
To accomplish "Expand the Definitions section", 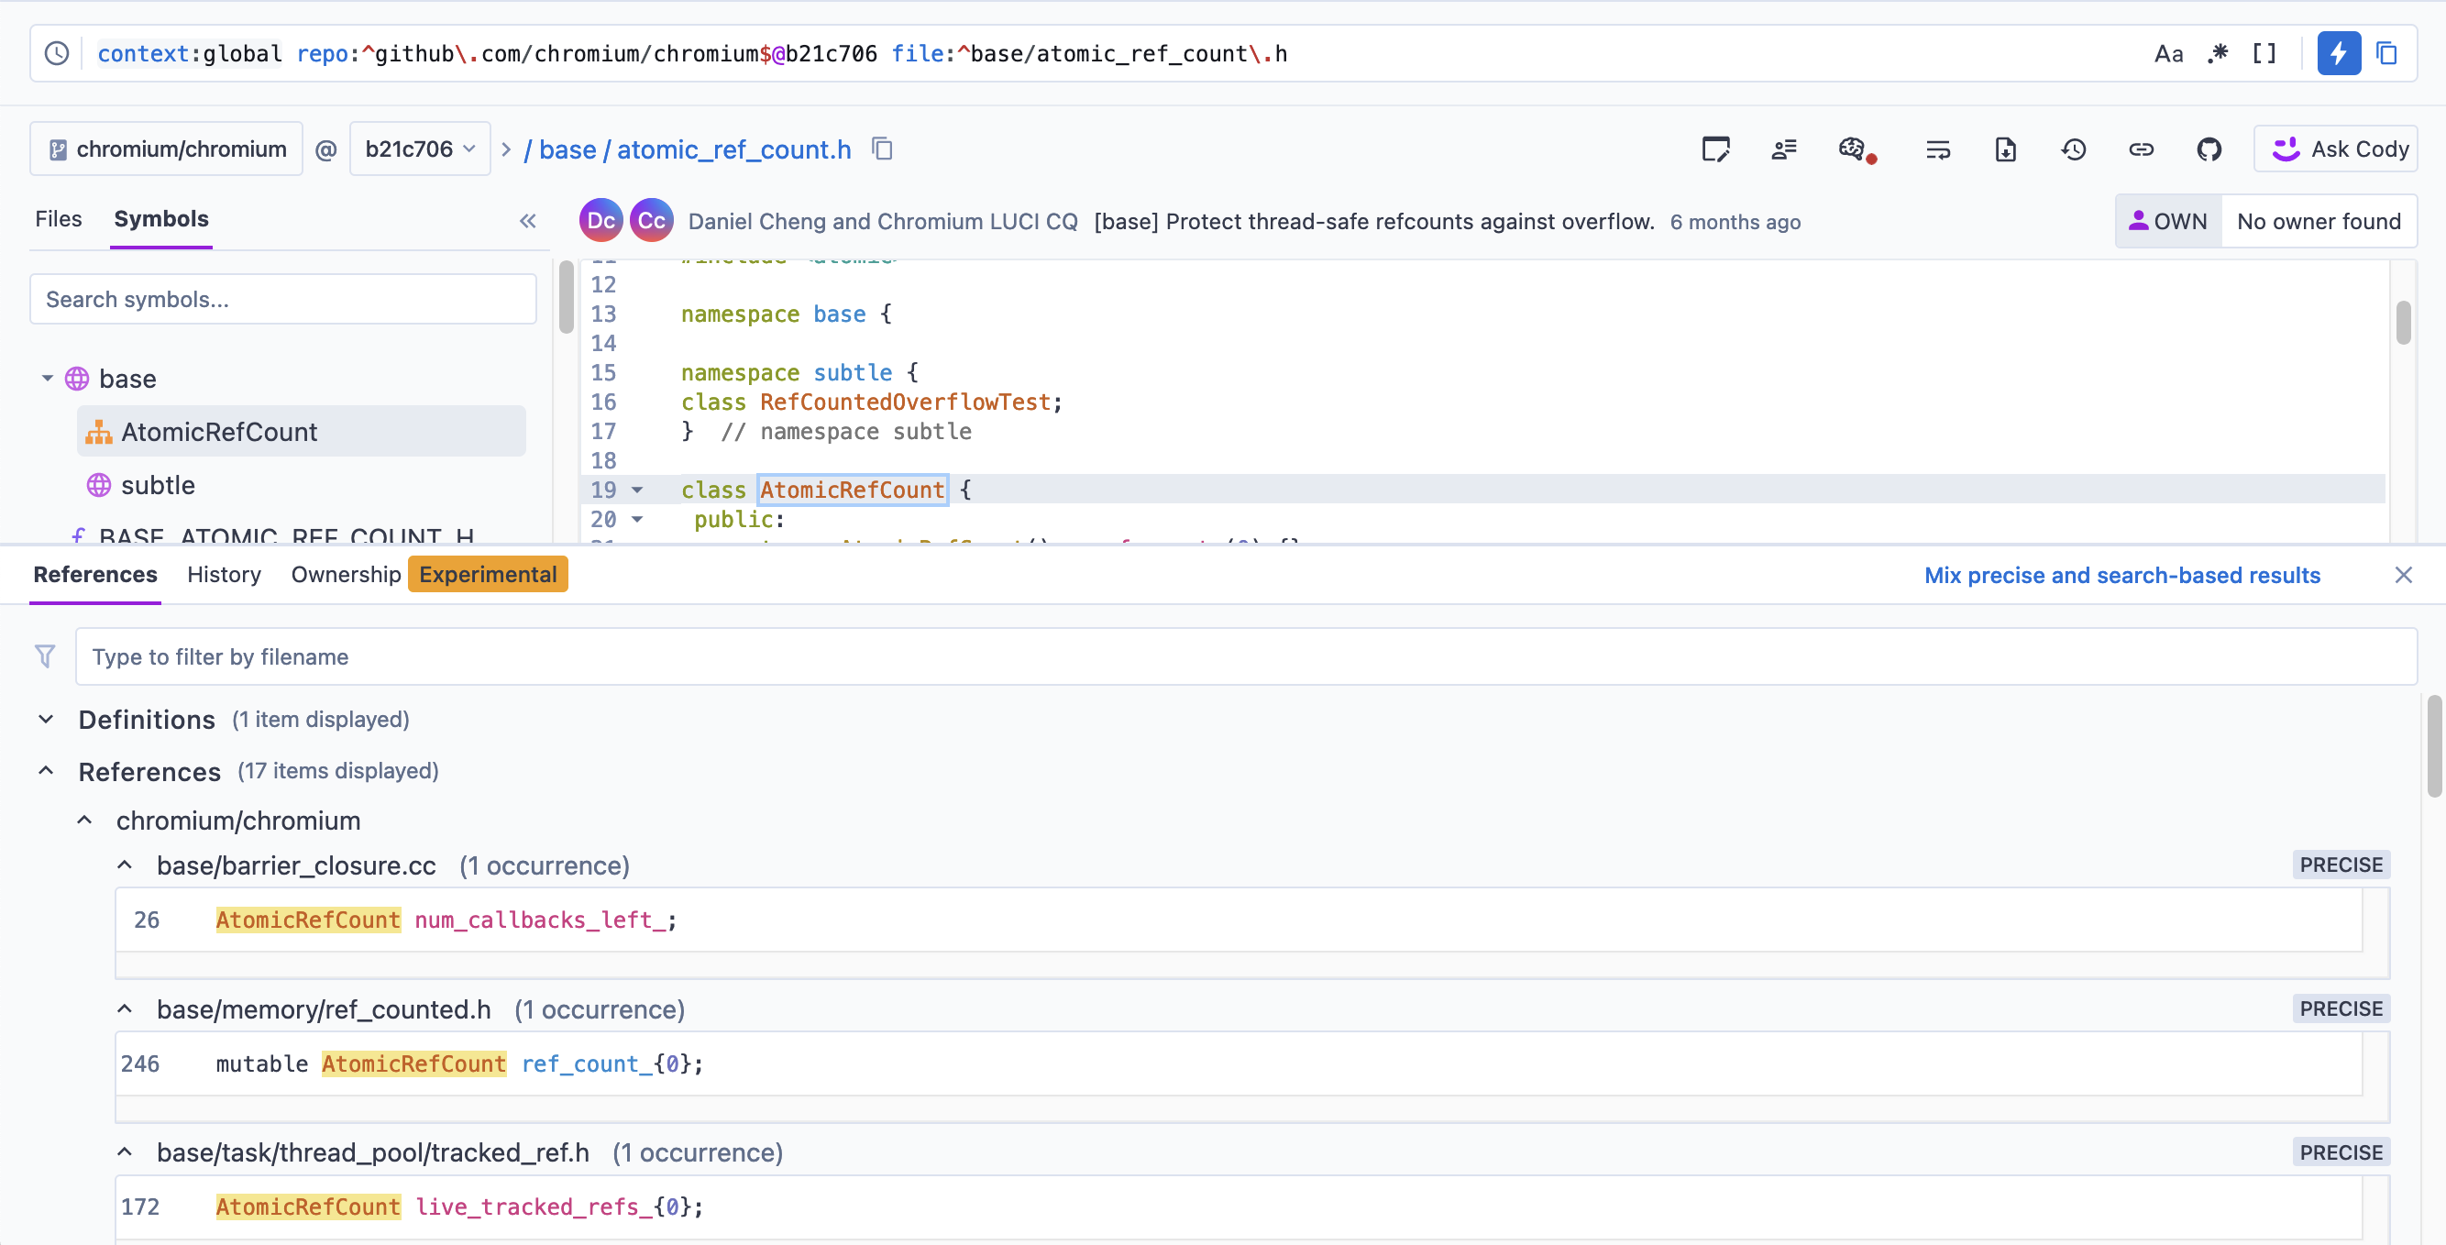I will (x=46, y=719).
